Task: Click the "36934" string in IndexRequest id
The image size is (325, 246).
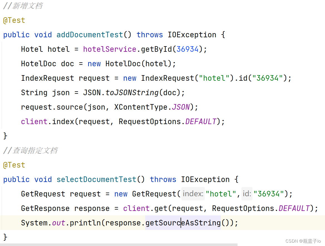Action: 267,78
